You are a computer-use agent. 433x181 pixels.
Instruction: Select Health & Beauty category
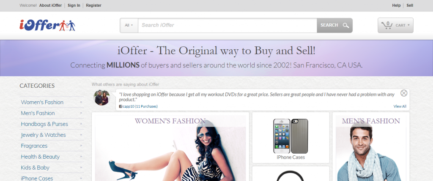coord(40,157)
